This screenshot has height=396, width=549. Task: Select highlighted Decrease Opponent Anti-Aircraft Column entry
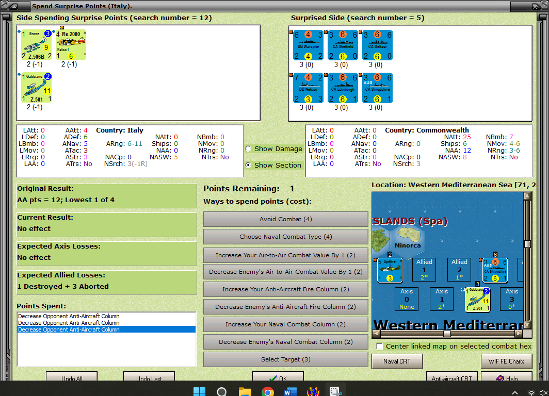106,329
